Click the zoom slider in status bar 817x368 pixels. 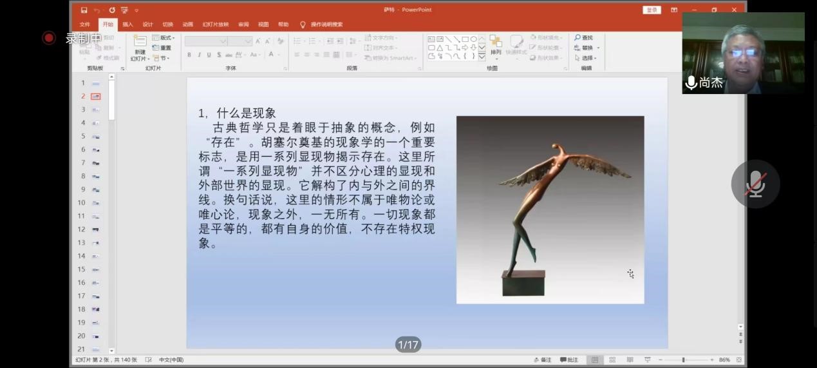tap(683, 360)
